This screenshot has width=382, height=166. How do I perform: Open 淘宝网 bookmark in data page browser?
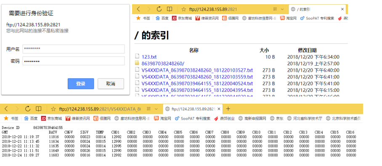tap(162, 118)
